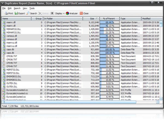Sort by the Size column header
Image resolution: width=164 pixels, height=123 pixels.
tap(92, 19)
